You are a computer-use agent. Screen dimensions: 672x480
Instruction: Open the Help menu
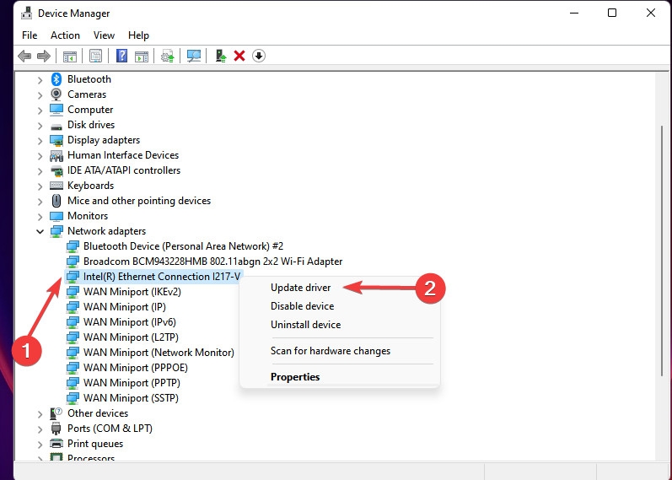[x=138, y=35]
